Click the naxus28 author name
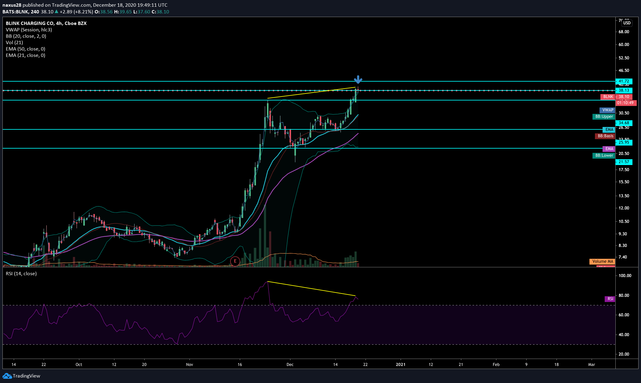The width and height of the screenshot is (641, 383). tap(12, 5)
